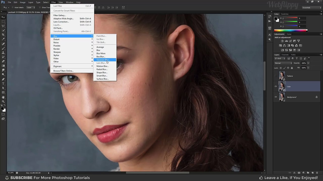Add a Brightness/Contrast adjustment
This screenshot has width=323, height=181.
point(282,41)
